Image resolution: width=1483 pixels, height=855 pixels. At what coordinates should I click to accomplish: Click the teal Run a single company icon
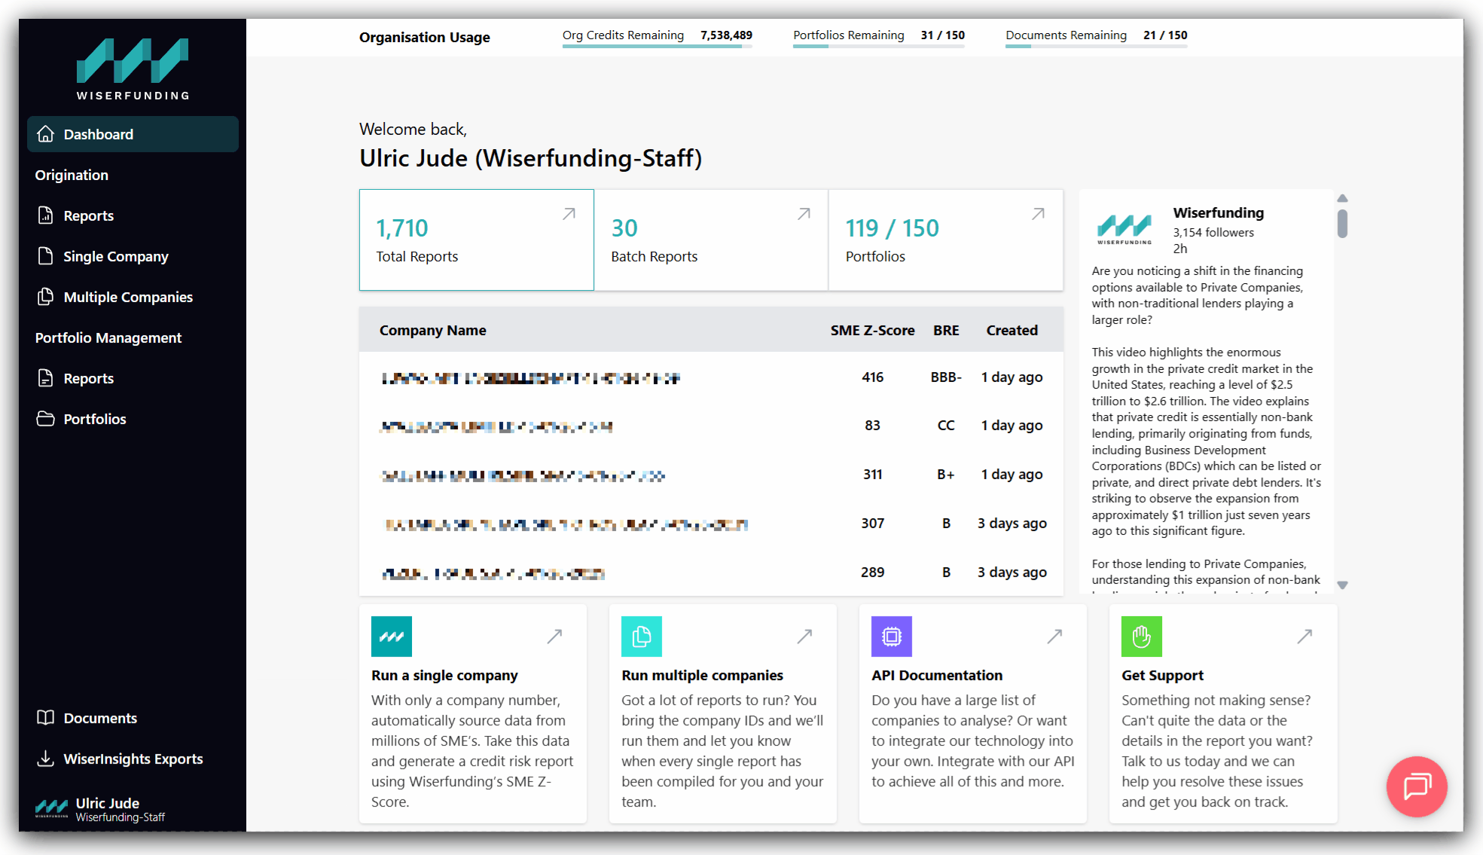tap(391, 637)
